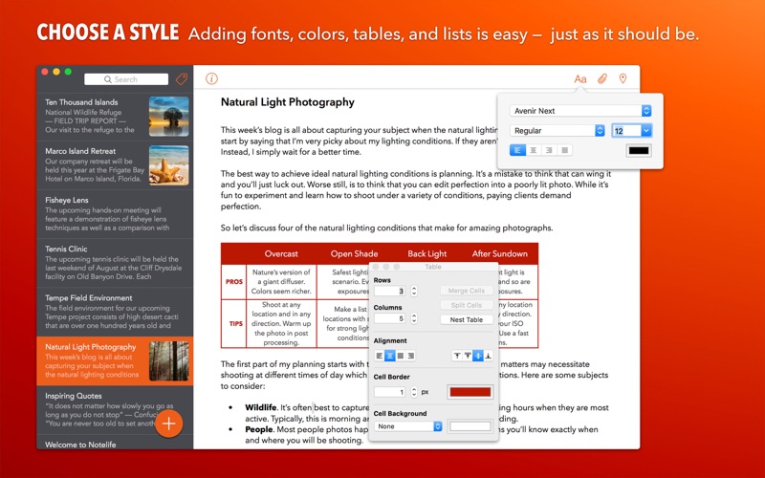This screenshot has width=765, height=478.
Task: Click the font size 12 field
Action: point(626,130)
